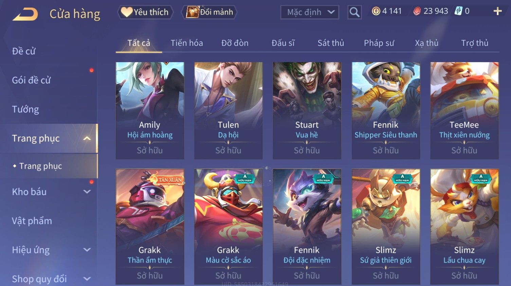Click the golden back arrow icon

25,14
